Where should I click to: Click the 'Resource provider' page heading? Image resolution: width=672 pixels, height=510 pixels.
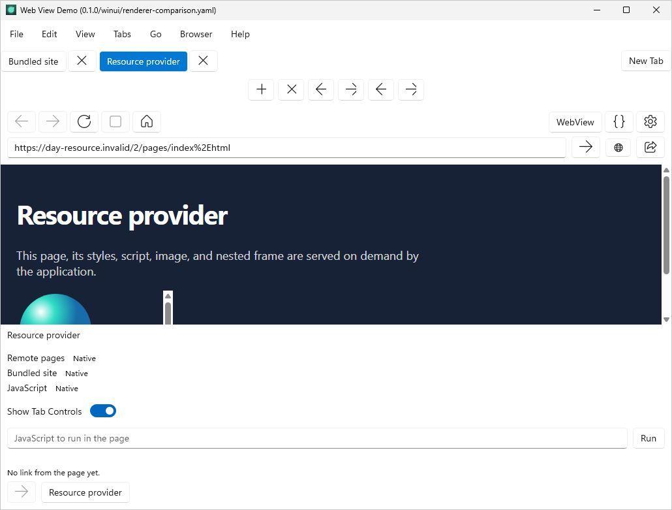tap(122, 215)
